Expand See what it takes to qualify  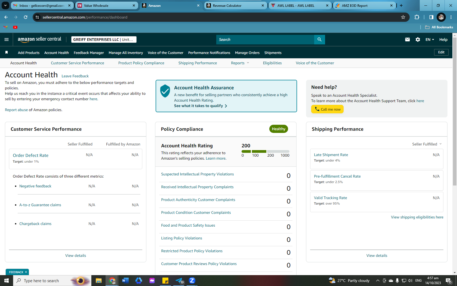pos(200,106)
